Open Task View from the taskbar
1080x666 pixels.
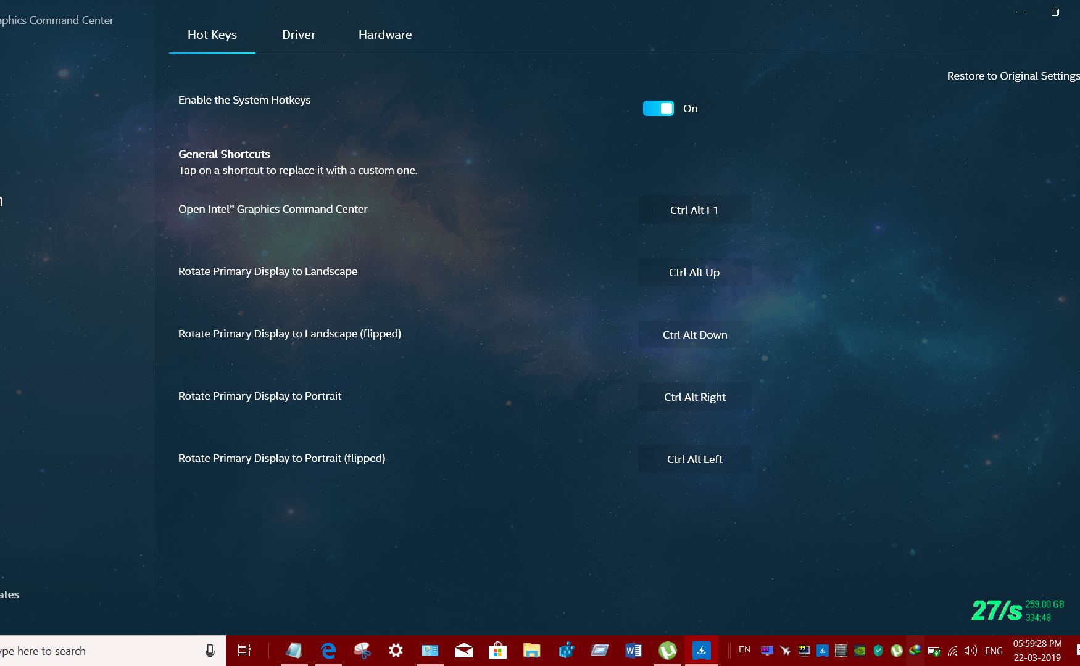[244, 651]
